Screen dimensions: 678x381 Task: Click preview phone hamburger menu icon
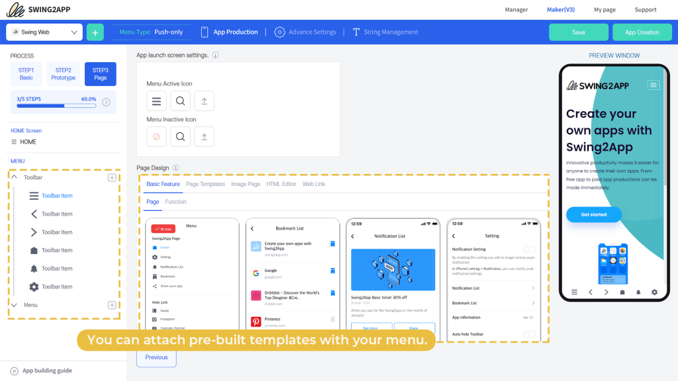tap(654, 85)
